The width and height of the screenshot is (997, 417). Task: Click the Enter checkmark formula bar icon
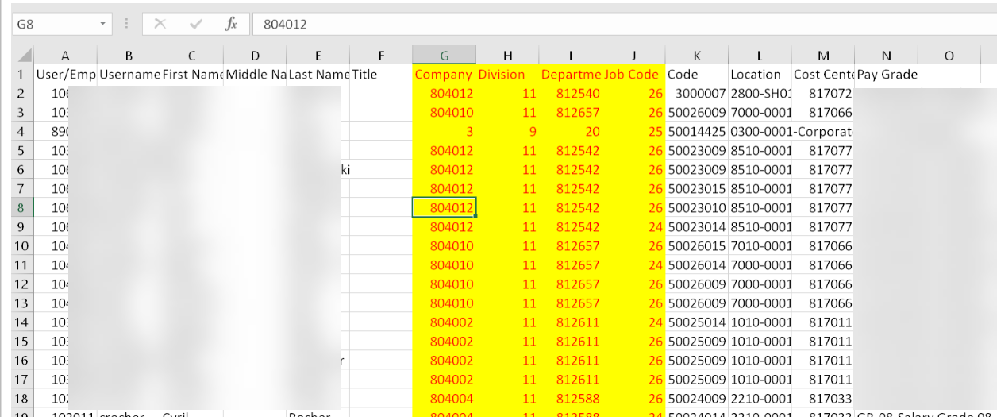pyautogui.click(x=196, y=25)
